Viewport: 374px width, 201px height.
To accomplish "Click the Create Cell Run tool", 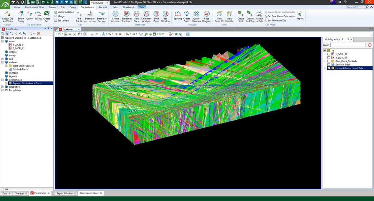I will tap(250, 16).
